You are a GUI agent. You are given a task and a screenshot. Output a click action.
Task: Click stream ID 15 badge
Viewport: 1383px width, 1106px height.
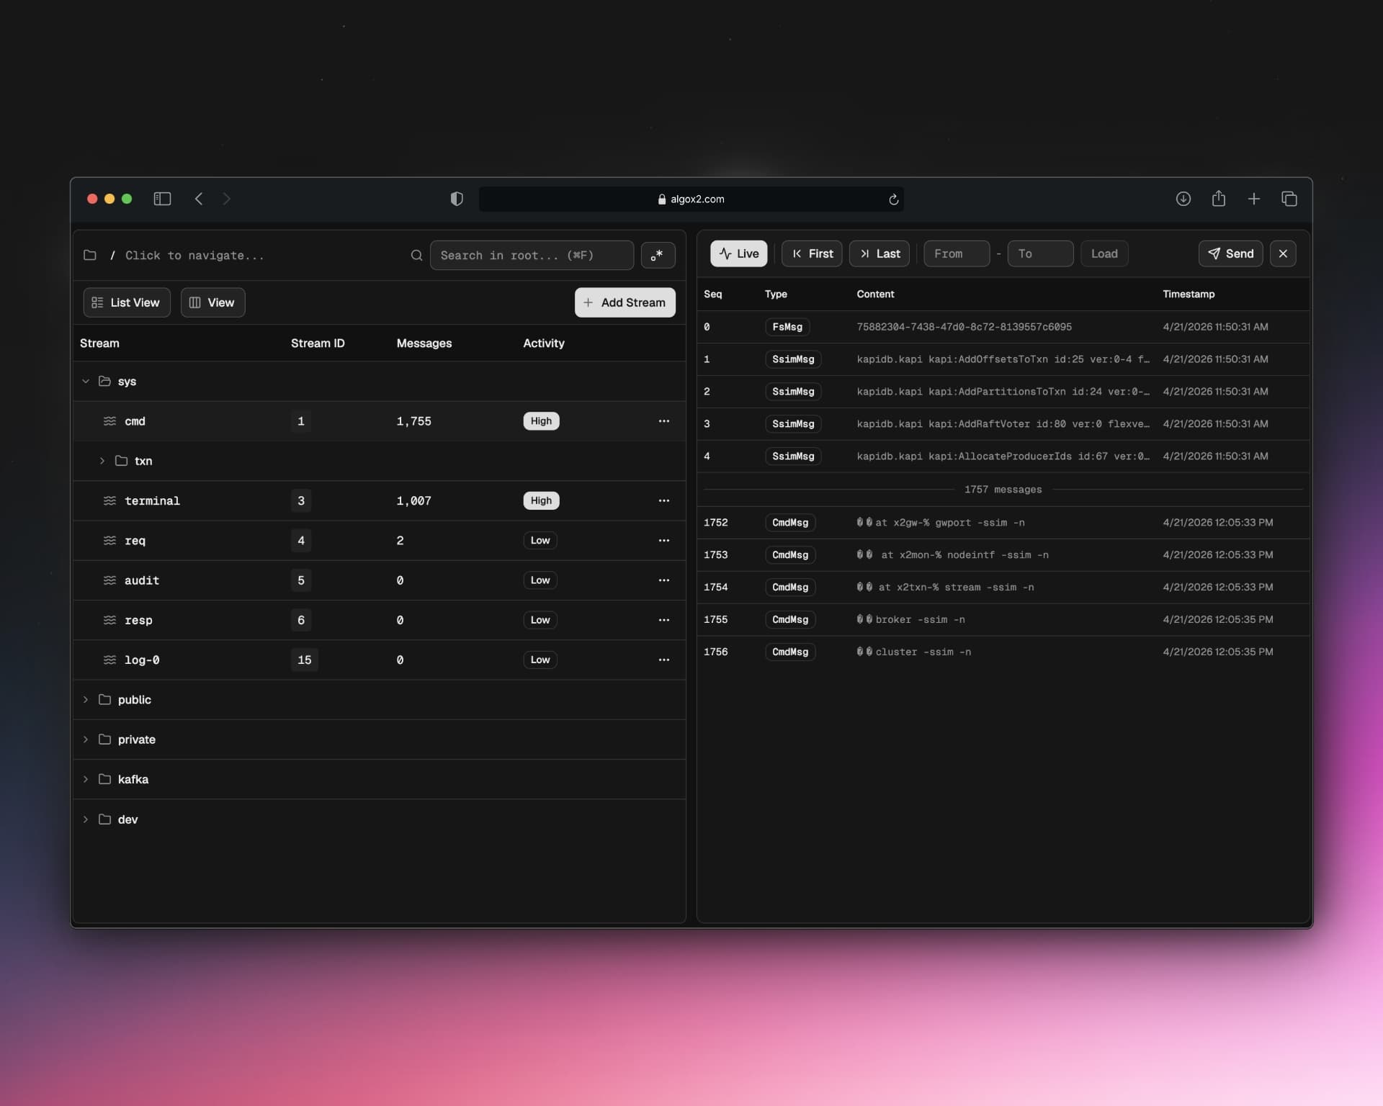[x=305, y=660]
